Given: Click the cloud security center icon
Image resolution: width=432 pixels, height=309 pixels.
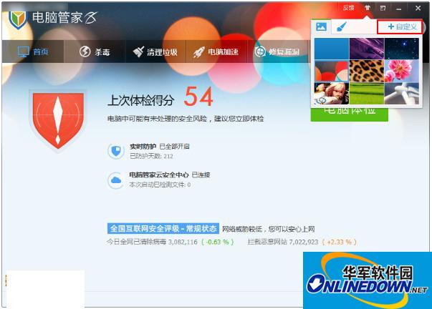Looking at the screenshot, I should (116, 180).
